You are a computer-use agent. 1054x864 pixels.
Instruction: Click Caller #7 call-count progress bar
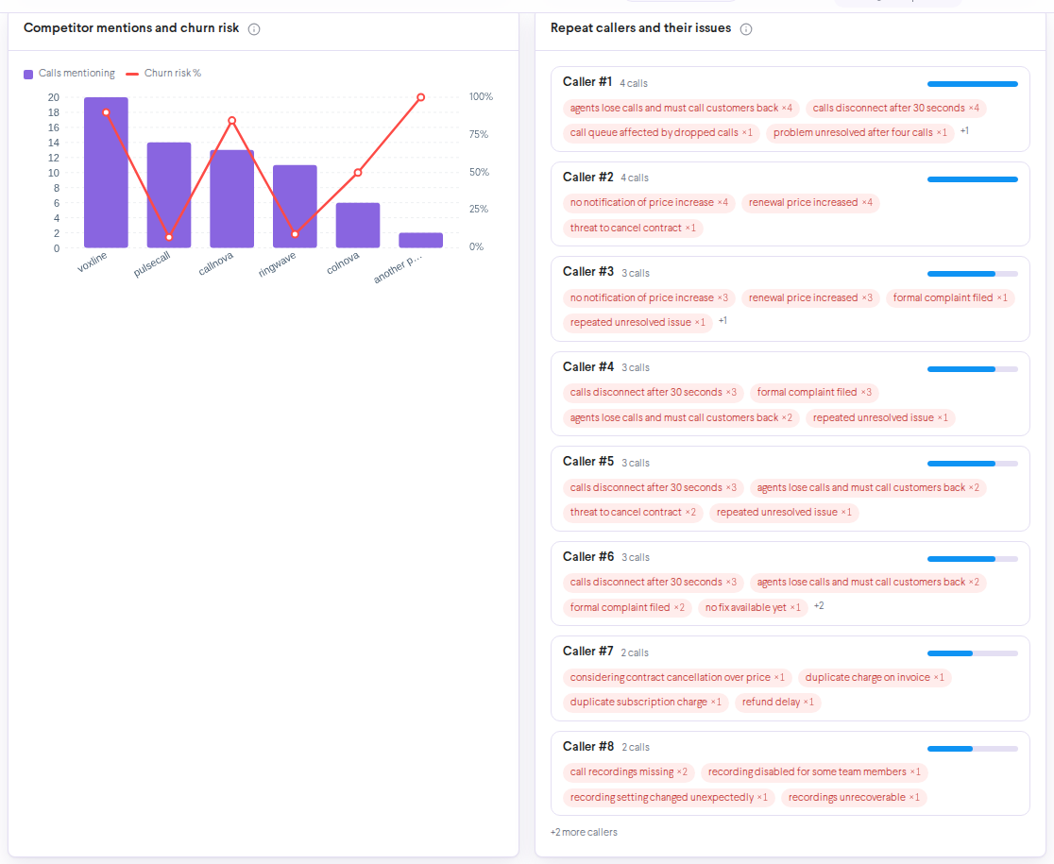(973, 653)
